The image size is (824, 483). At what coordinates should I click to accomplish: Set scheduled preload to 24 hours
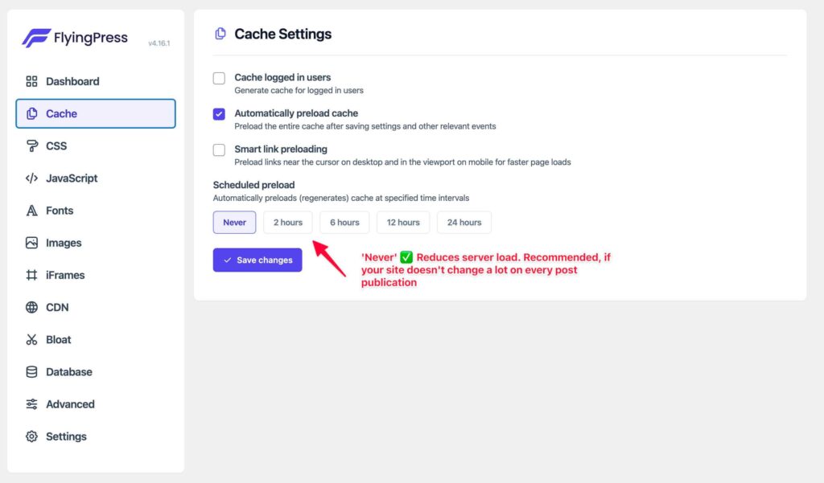click(463, 223)
